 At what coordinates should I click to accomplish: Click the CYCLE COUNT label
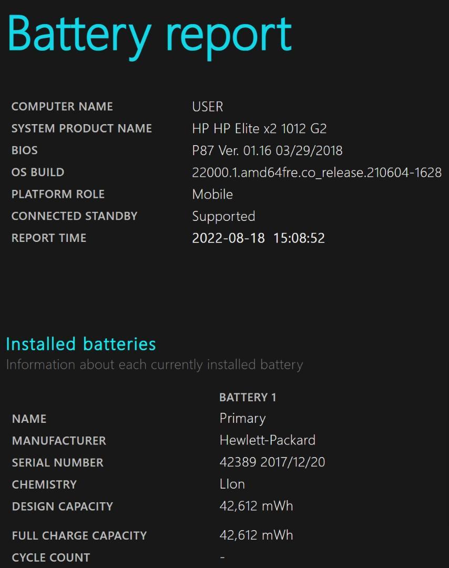click(x=51, y=557)
